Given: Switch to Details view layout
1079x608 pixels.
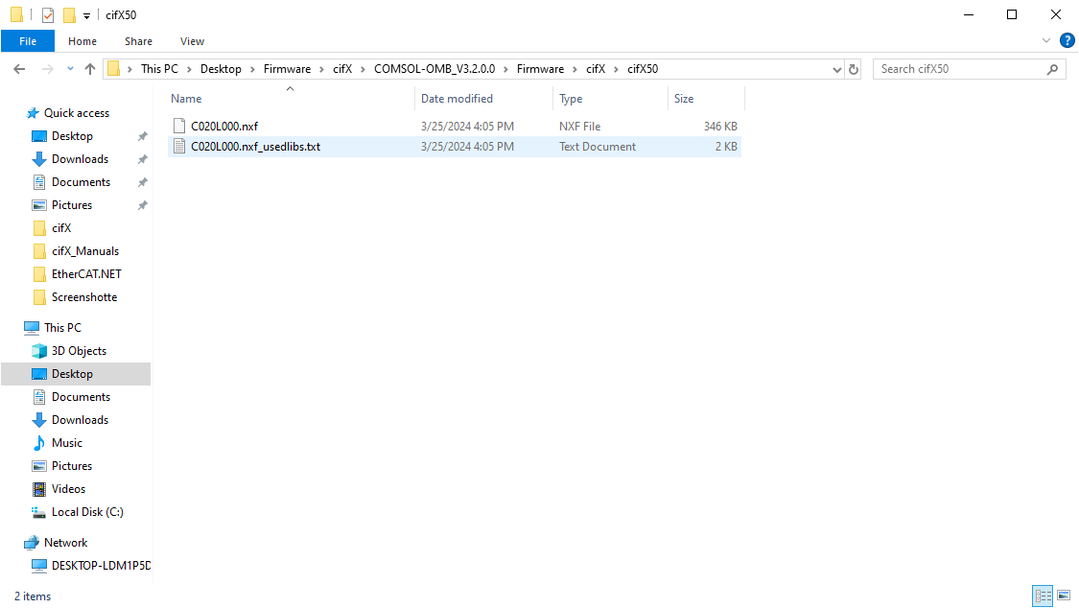Looking at the screenshot, I should [x=1043, y=596].
